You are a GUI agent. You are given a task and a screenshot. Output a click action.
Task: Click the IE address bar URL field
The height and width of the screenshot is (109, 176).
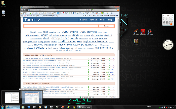(x=57, y=10)
